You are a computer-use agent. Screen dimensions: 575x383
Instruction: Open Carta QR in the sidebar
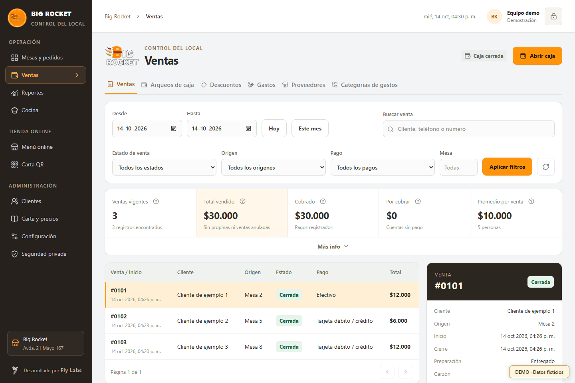click(46, 164)
